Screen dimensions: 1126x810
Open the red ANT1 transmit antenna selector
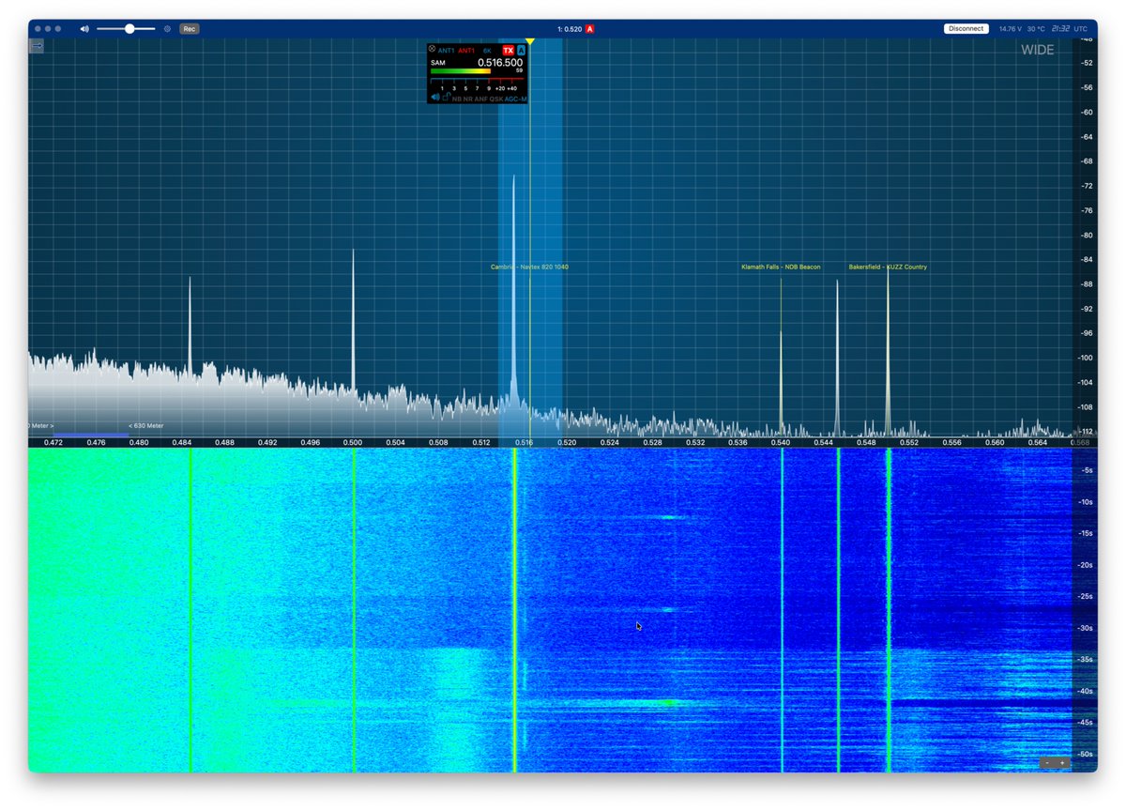pos(466,50)
